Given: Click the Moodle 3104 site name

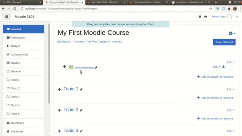Looking at the screenshot, I should point(24,17).
